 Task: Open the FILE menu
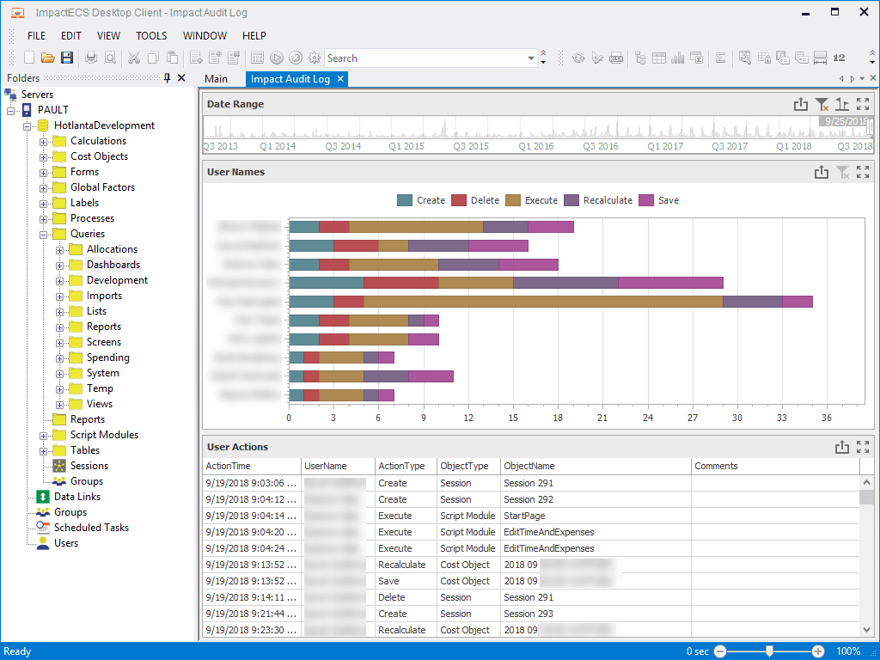(x=36, y=35)
